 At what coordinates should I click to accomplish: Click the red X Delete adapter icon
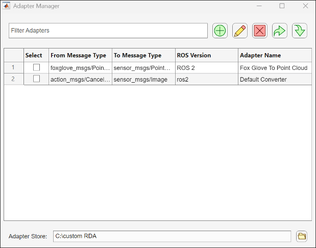pos(260,31)
